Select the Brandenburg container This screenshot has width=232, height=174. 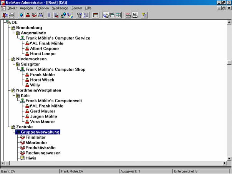pos(29,28)
